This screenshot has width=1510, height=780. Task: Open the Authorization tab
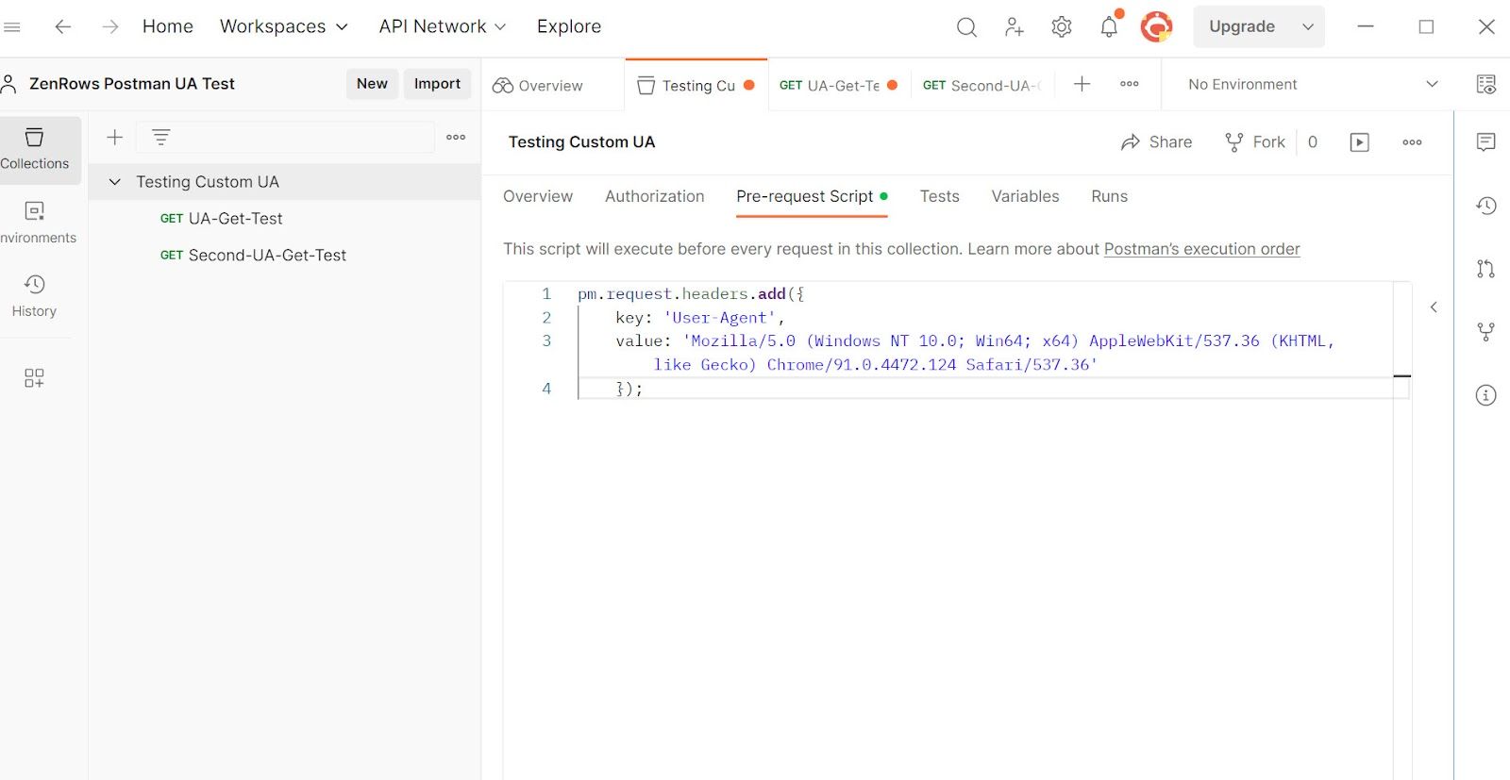point(655,196)
